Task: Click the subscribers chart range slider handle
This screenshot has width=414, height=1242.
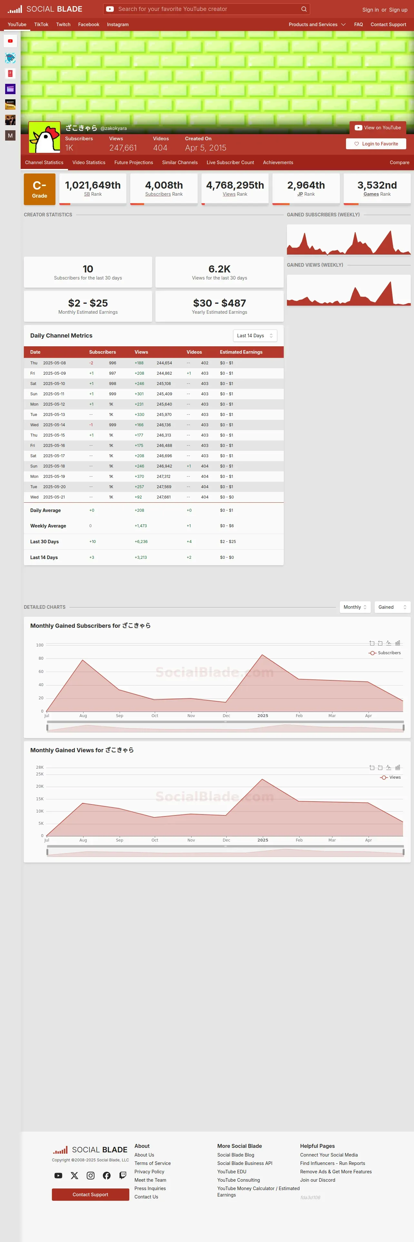Action: point(47,727)
